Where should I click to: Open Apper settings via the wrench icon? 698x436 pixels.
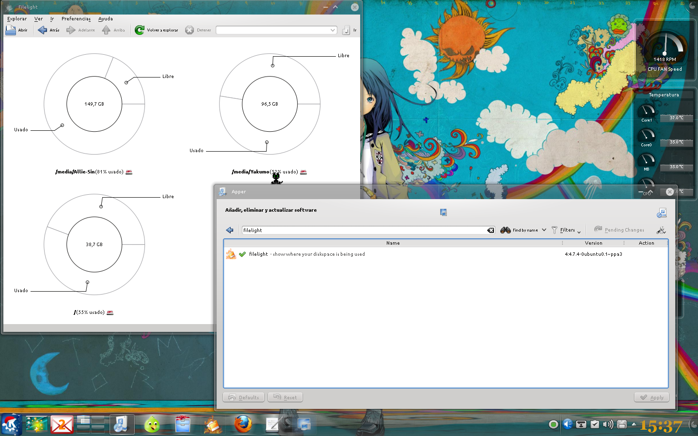tap(661, 231)
